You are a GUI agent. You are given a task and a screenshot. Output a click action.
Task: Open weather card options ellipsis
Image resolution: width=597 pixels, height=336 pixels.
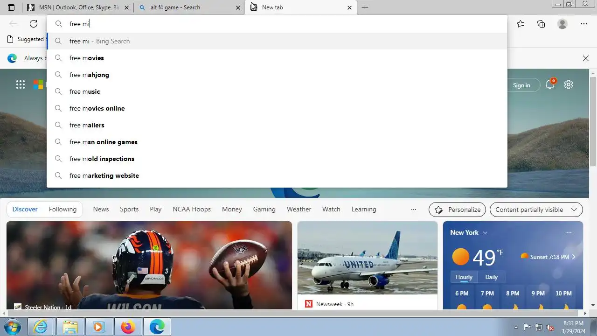coord(569,232)
